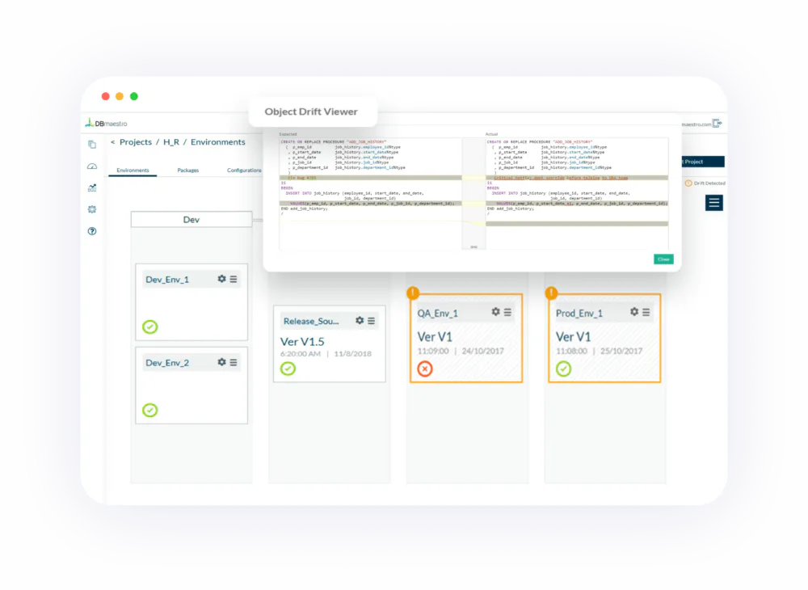Switch to the Configurations tab
The image size is (808, 590).
click(x=244, y=170)
